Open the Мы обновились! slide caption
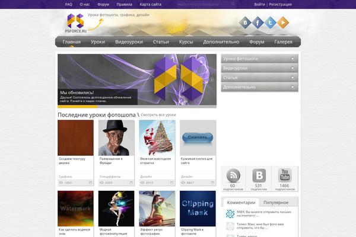Image resolution: width=356 pixels, height=237 pixels. click(98, 97)
